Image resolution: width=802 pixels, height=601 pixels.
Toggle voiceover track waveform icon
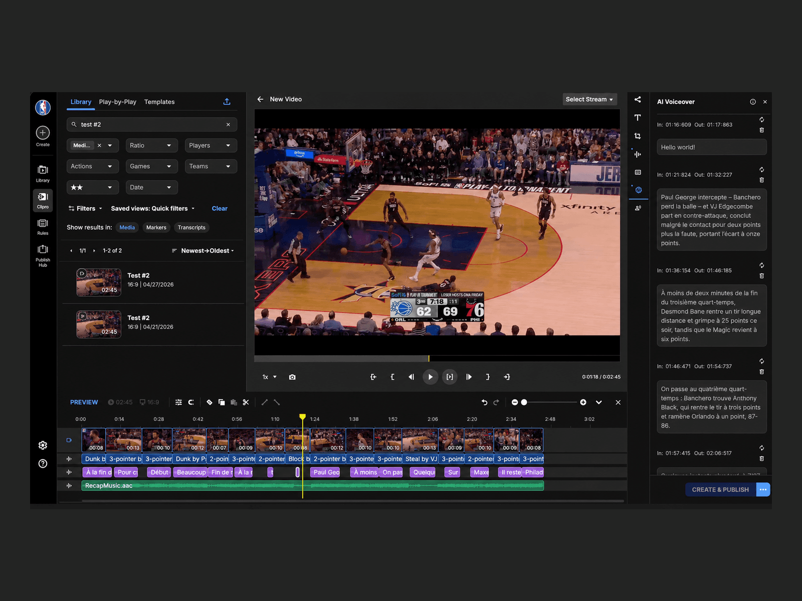click(x=69, y=472)
